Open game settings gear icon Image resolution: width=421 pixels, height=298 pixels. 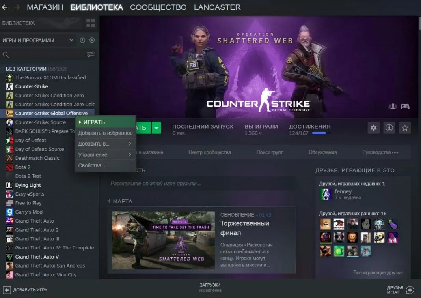coord(373,127)
